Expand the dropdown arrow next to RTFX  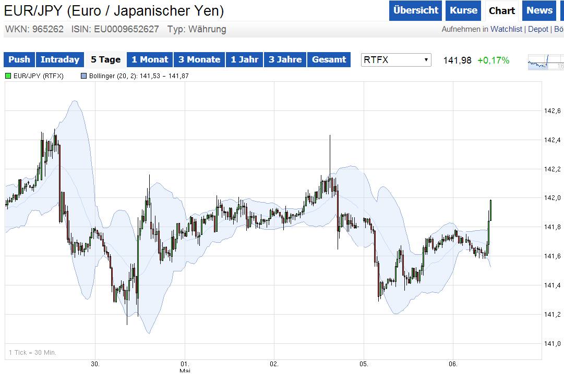click(425, 60)
